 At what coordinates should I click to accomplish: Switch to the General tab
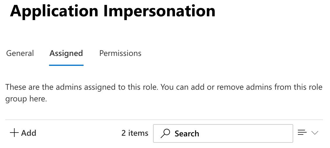click(20, 53)
